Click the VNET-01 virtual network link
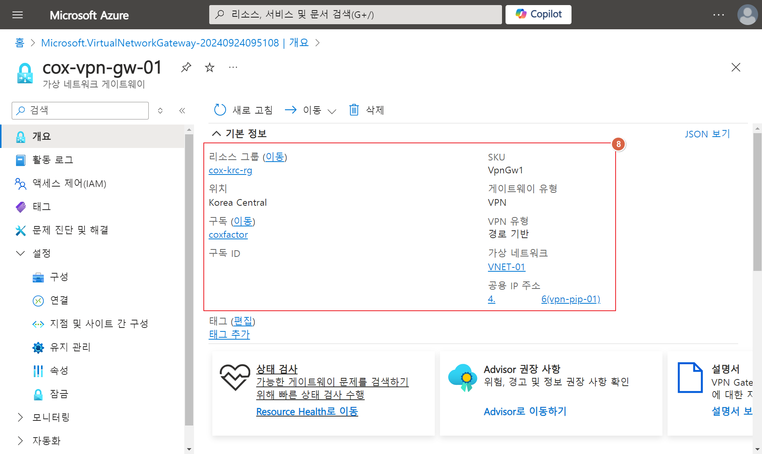 pos(506,267)
